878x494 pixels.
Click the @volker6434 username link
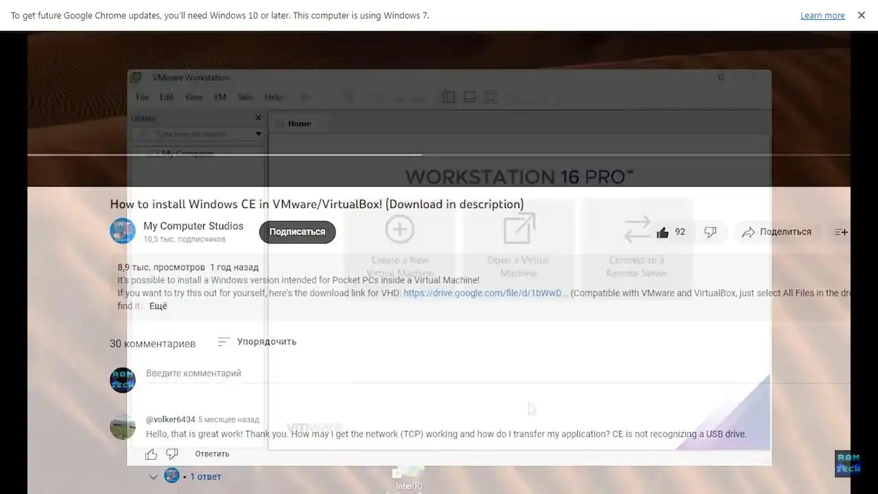(171, 419)
